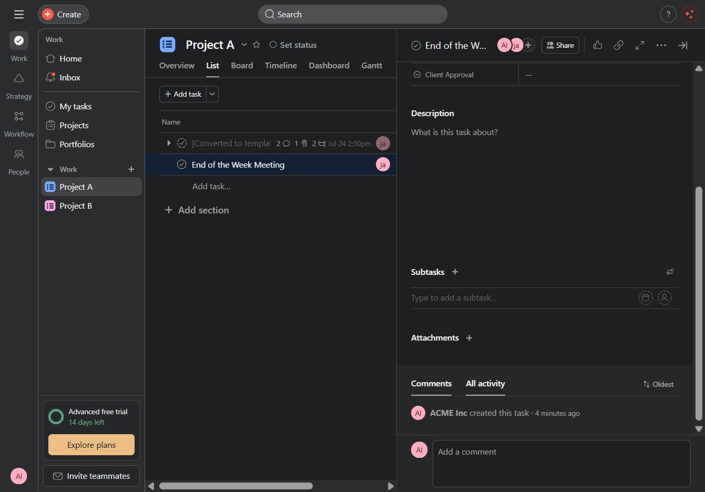The width and height of the screenshot is (705, 492).
Task: Collapse the Work projects section
Action: pos(50,169)
